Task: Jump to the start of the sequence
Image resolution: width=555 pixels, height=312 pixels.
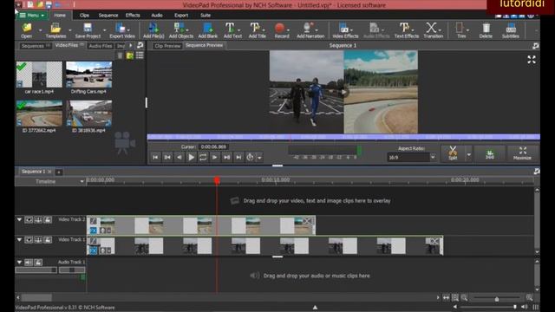Action: pos(155,157)
